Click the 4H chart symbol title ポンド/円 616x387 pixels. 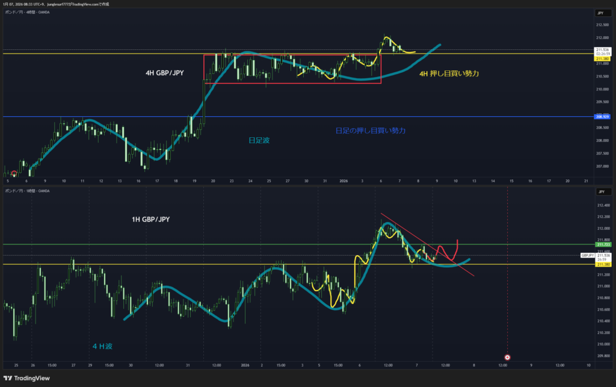click(13, 12)
